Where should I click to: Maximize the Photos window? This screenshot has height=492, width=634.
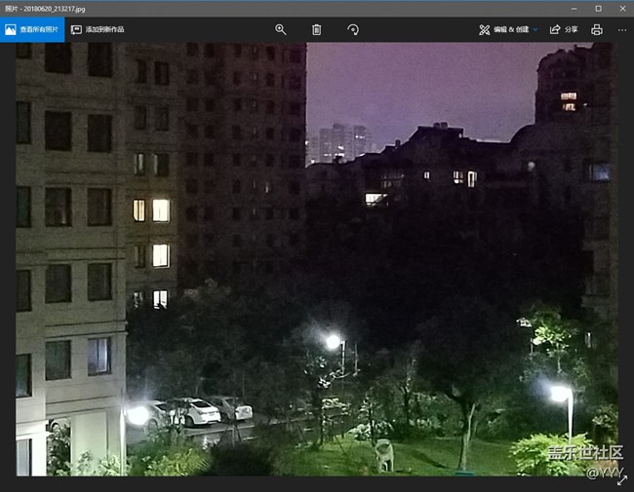598,8
